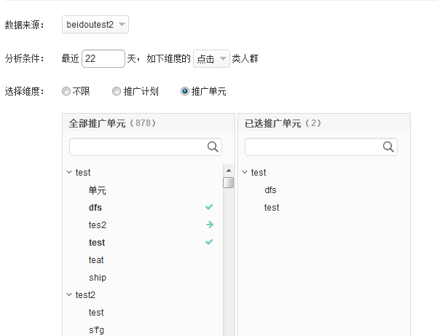Select the teat item in left list
Image resolution: width=437 pixels, height=336 pixels.
pyautogui.click(x=96, y=260)
